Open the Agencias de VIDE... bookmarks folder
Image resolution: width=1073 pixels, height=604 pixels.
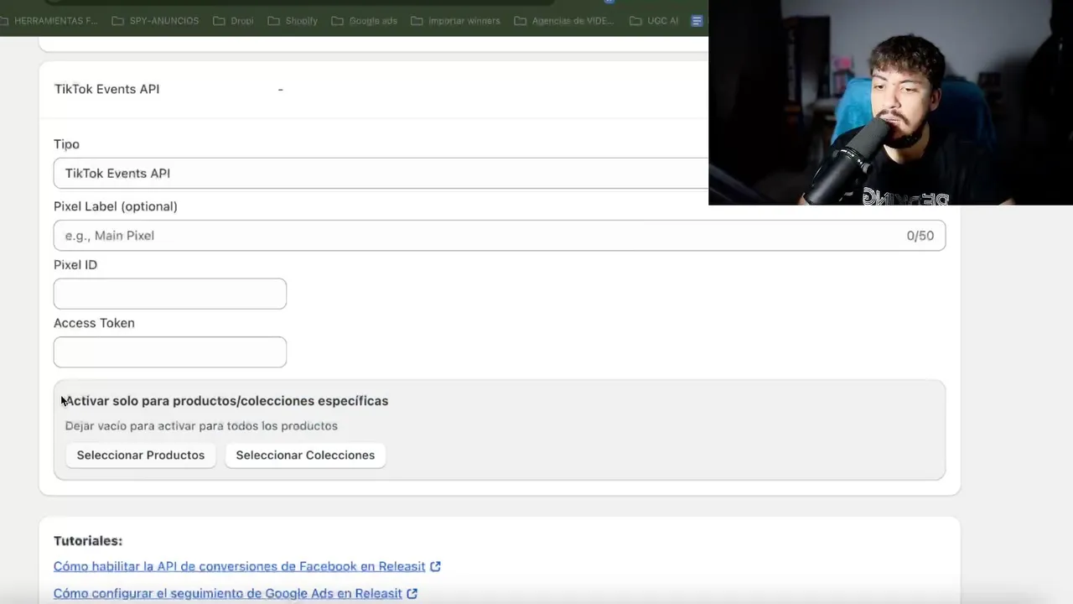point(564,20)
